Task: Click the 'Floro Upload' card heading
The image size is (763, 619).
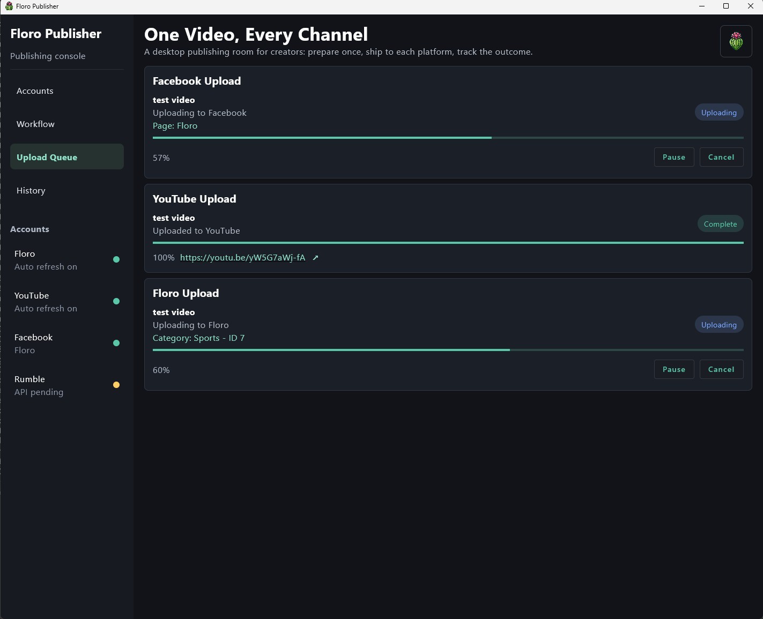Action: (186, 293)
